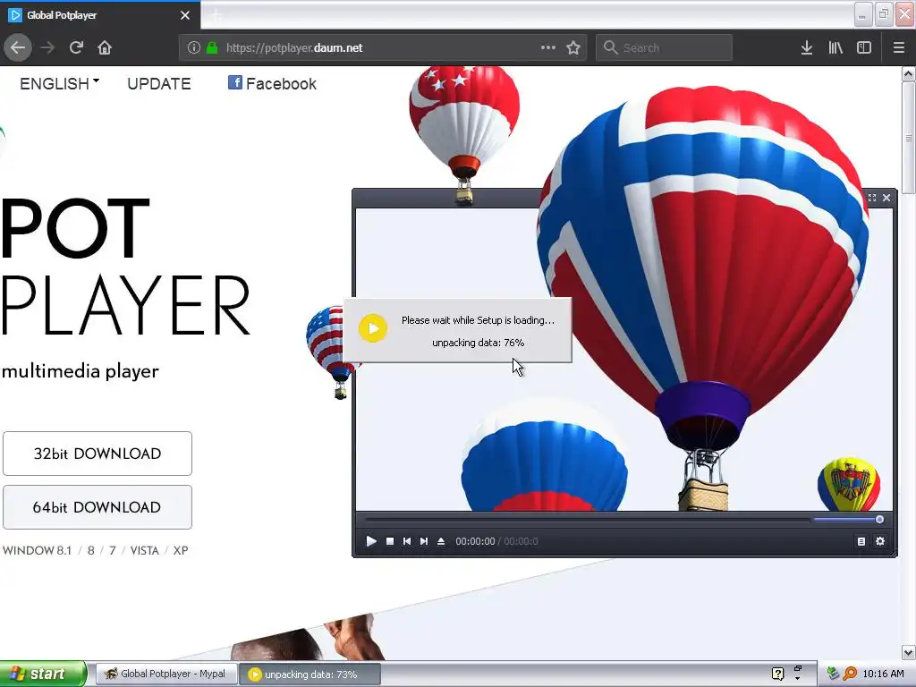
Task: Open the browser home page
Action: pos(105,47)
